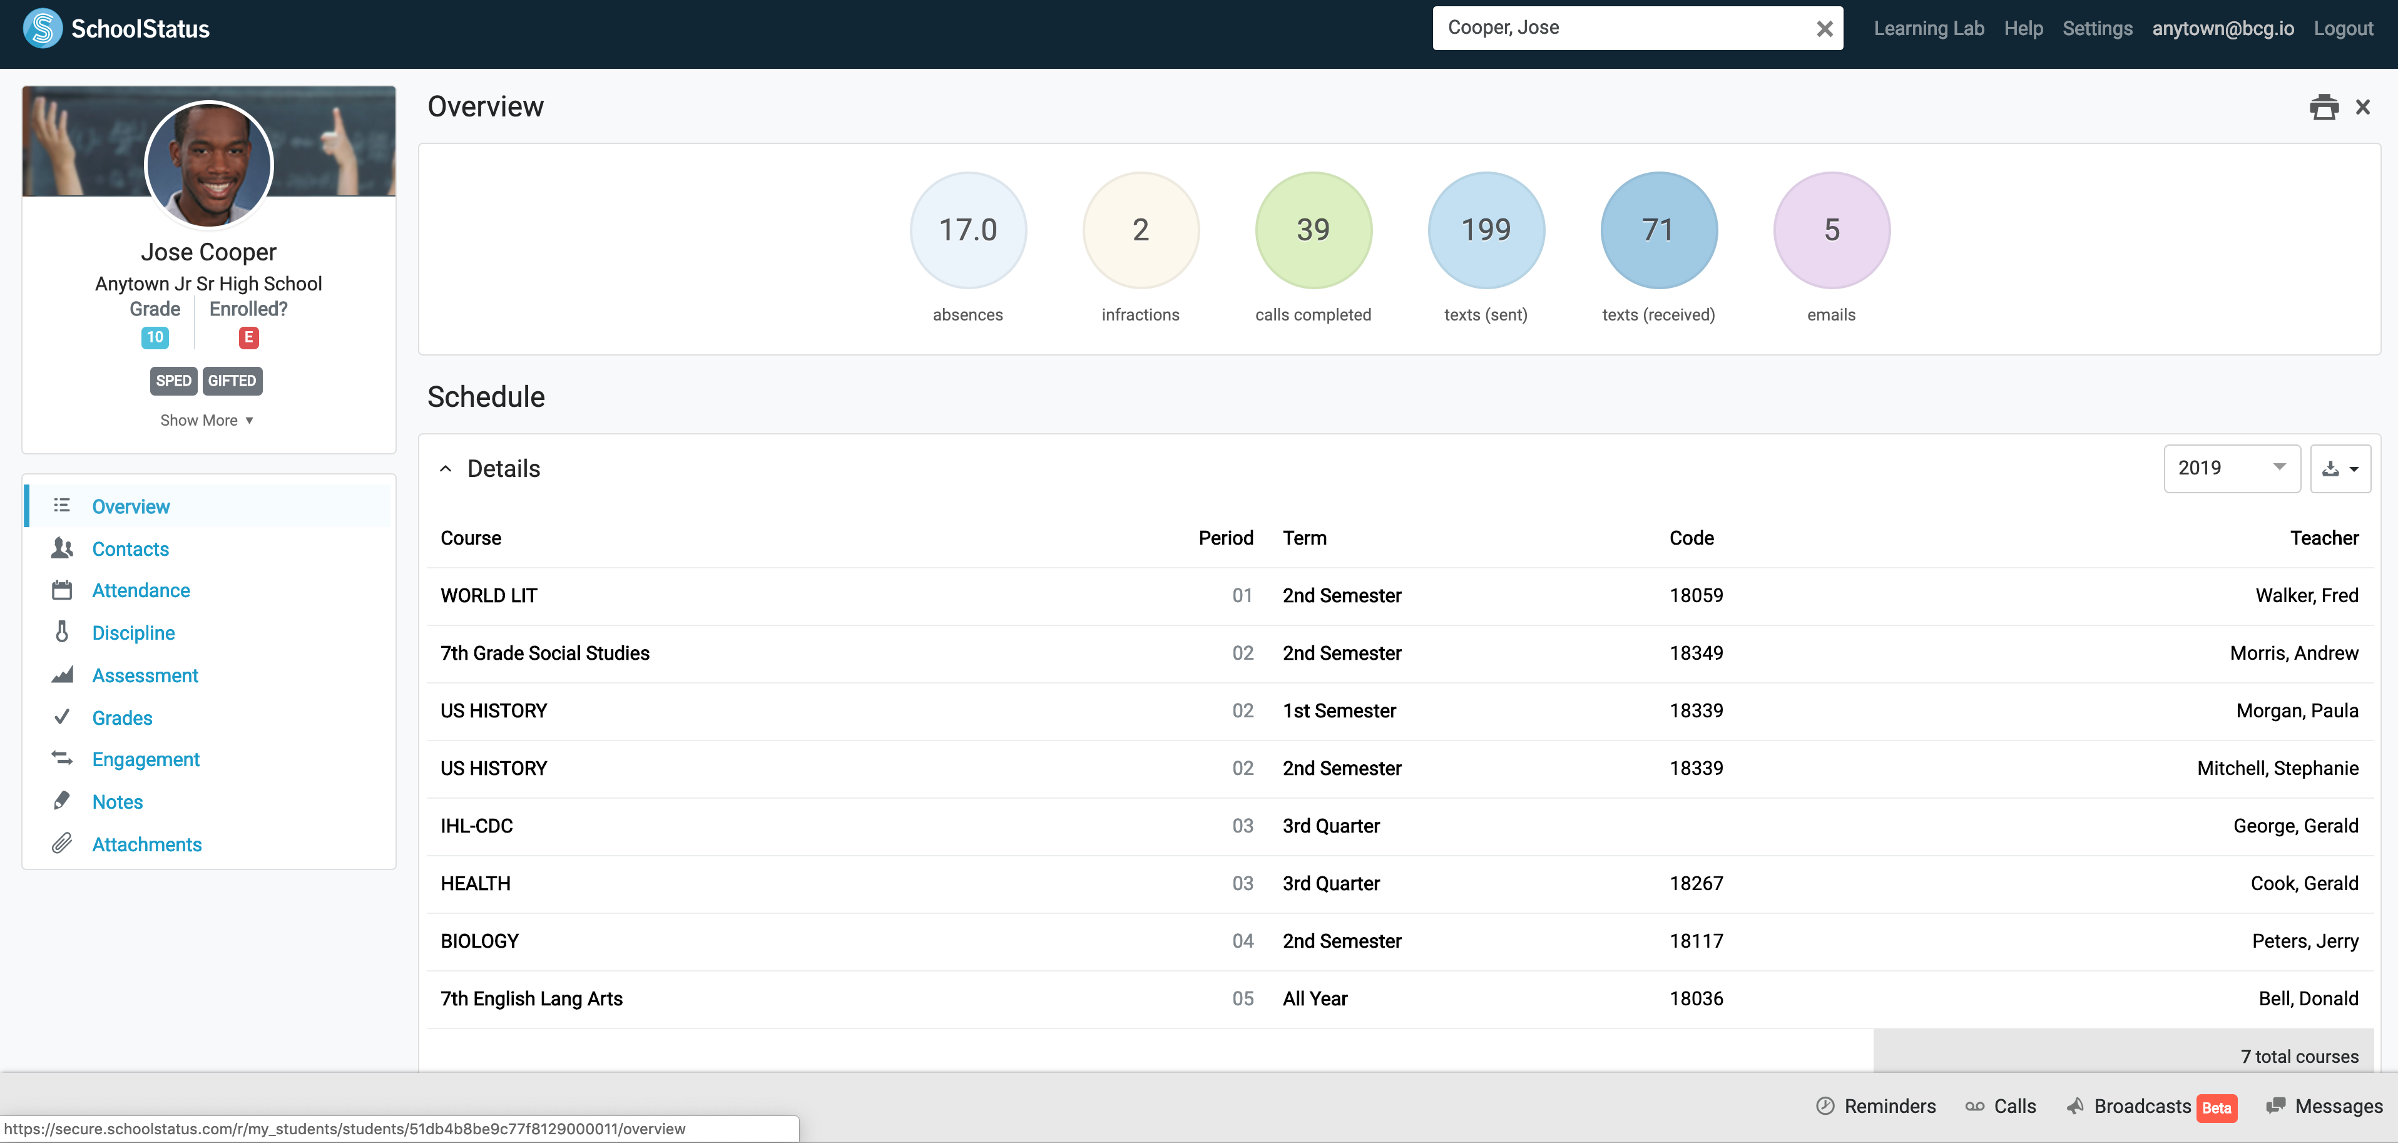Open the Grades section

[122, 717]
